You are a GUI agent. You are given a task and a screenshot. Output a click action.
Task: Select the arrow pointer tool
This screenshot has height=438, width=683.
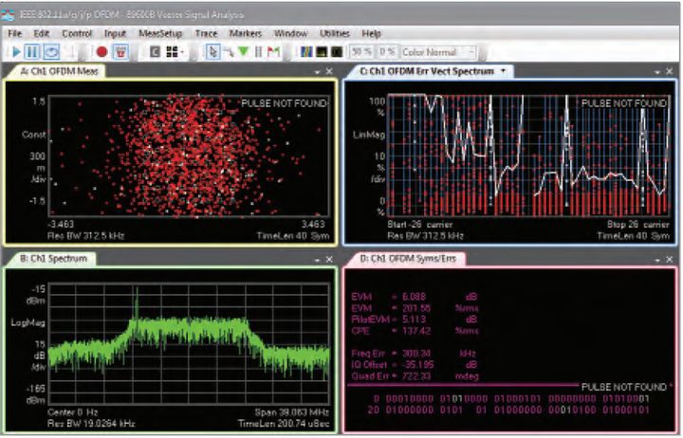coord(212,51)
